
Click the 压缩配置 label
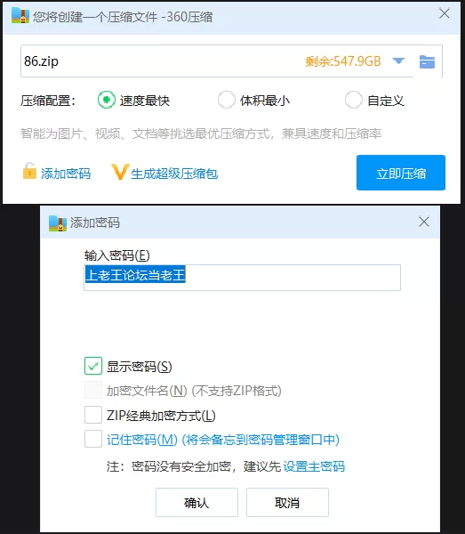(48, 101)
